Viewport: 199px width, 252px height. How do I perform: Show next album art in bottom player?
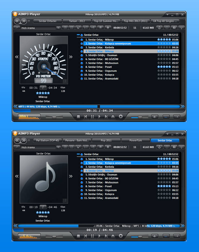71,176
